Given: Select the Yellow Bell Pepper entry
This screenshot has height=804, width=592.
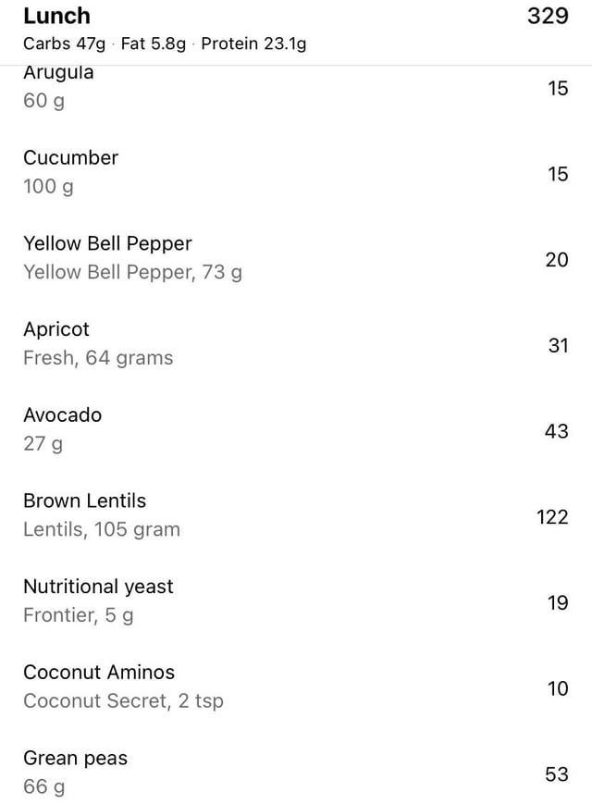Looking at the screenshot, I should coord(107,243).
